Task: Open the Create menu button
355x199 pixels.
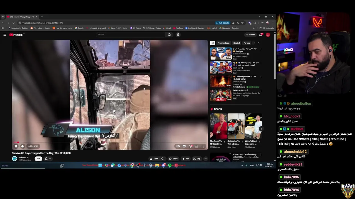Action: click(250, 35)
